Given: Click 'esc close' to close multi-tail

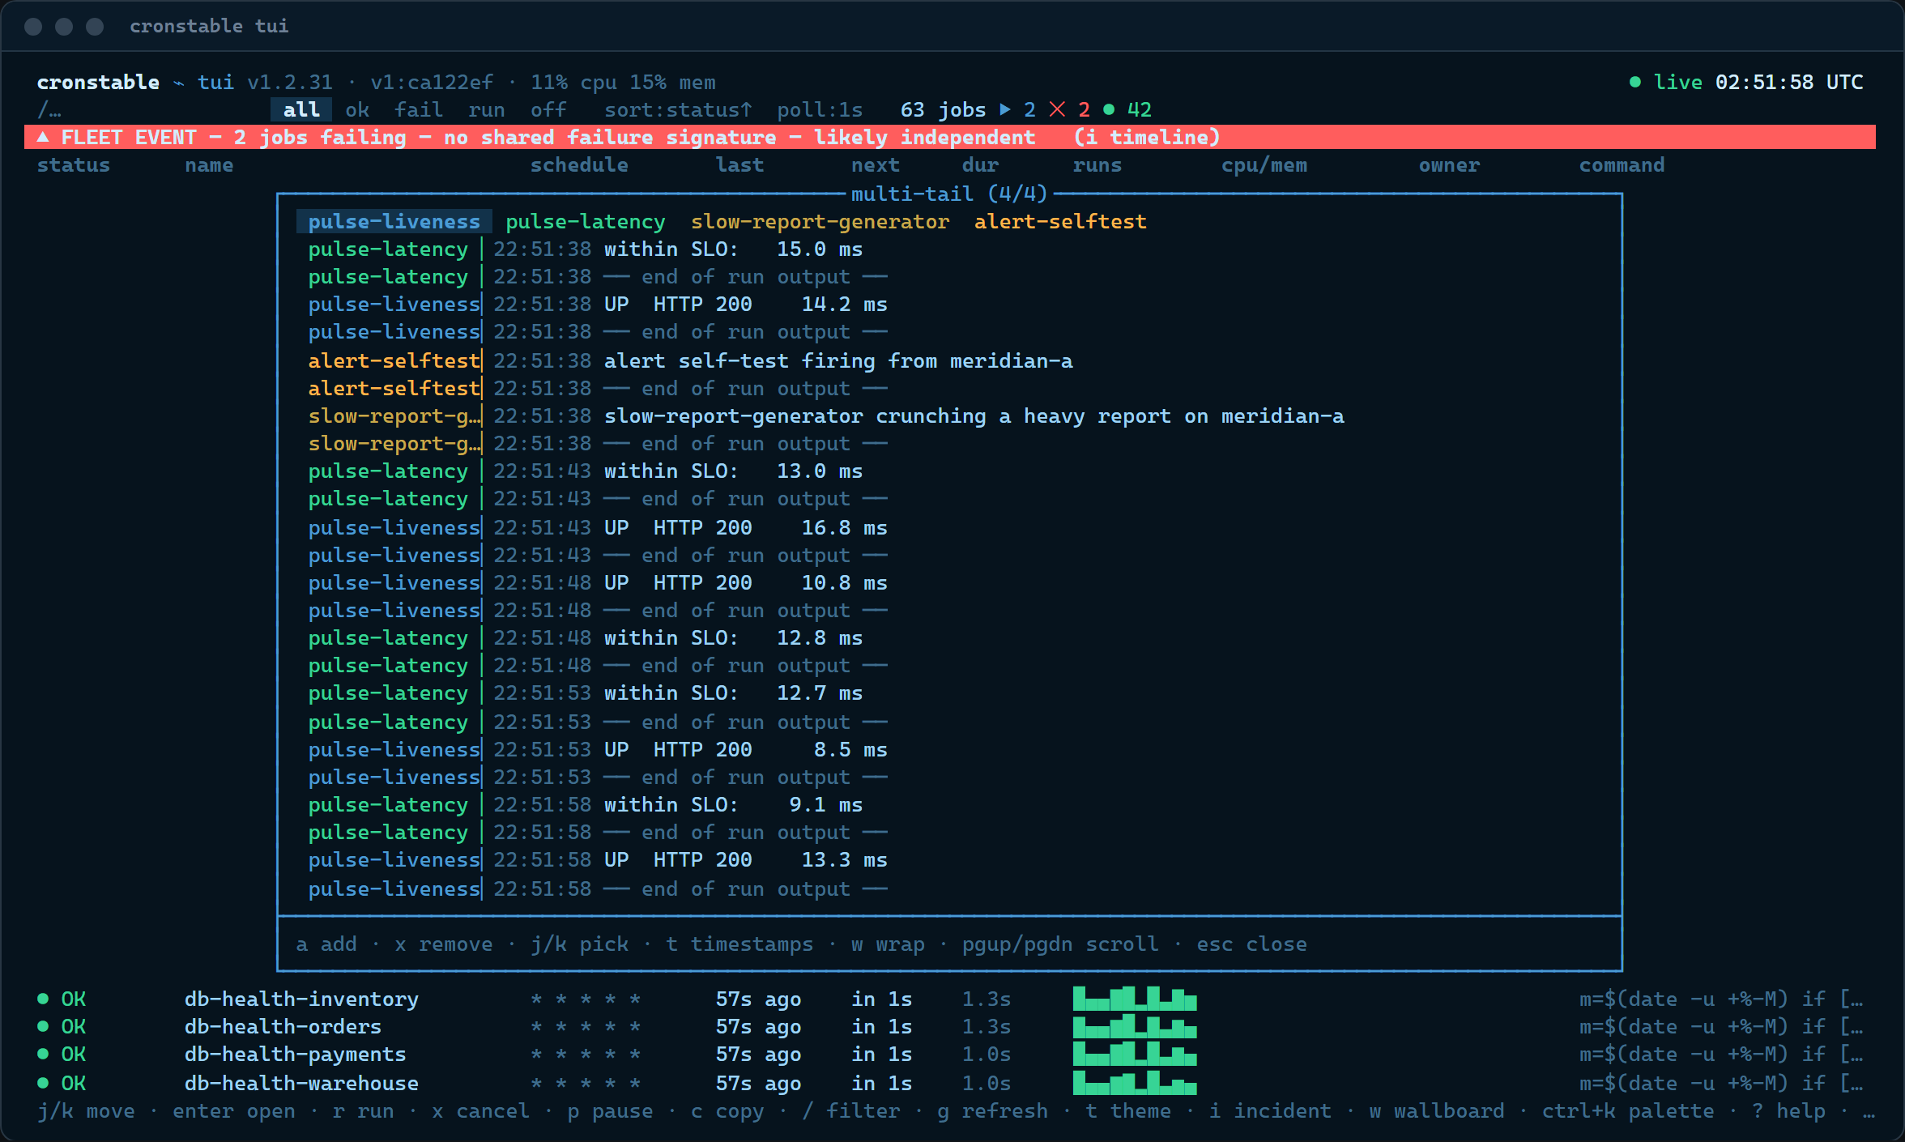Looking at the screenshot, I should pyautogui.click(x=1251, y=944).
